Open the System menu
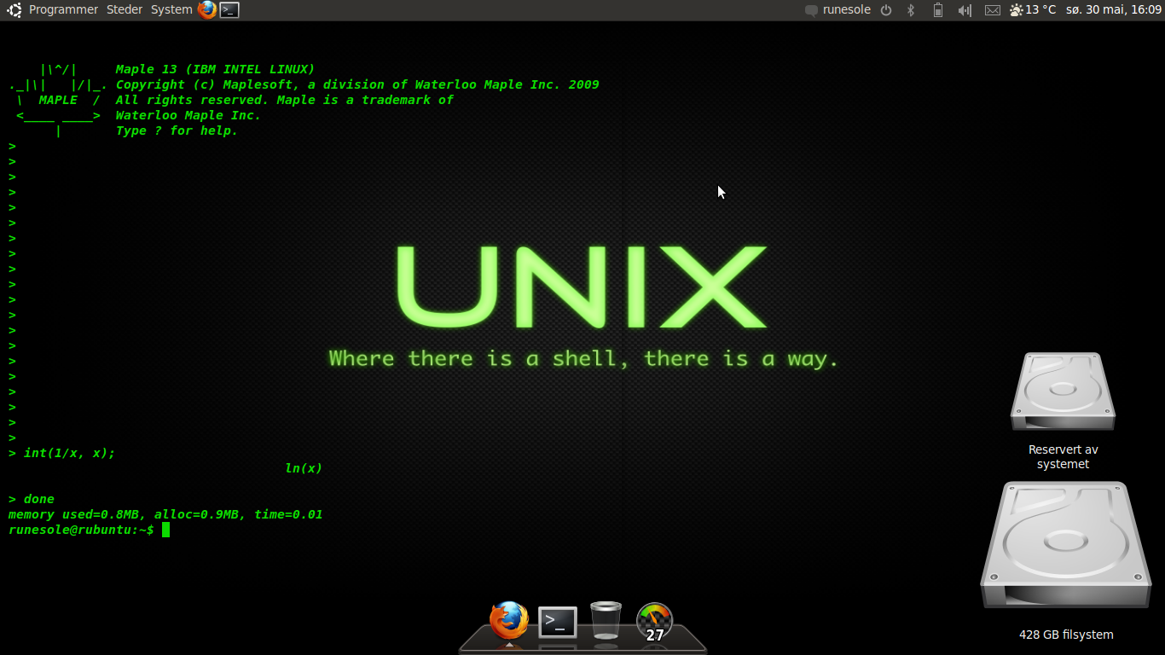1165x655 pixels. tap(171, 9)
